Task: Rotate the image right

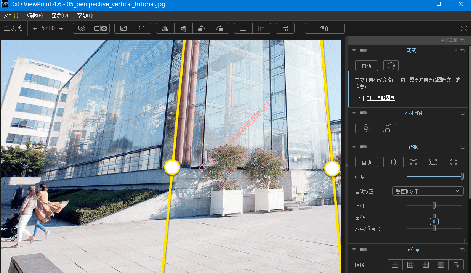Action: [220, 28]
